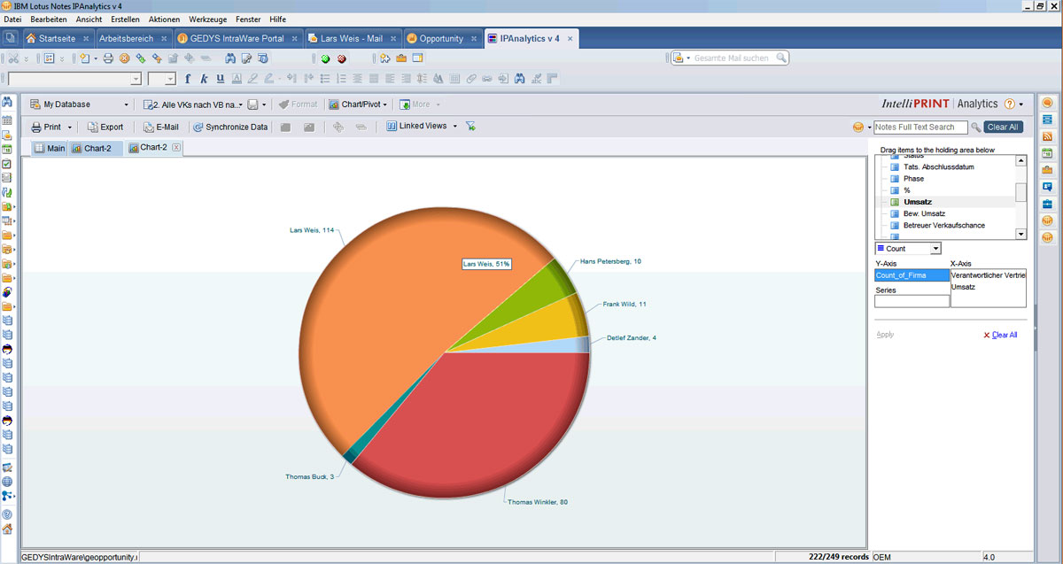
Task: Click the globe icon in left sidebar
Action: coord(7,482)
